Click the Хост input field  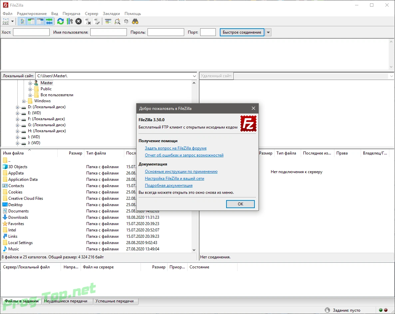31,32
